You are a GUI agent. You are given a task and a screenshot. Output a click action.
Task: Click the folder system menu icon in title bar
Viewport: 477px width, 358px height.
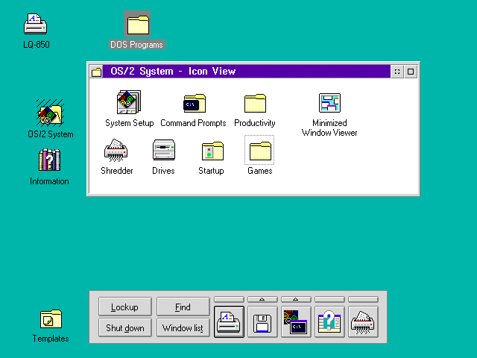coord(96,72)
